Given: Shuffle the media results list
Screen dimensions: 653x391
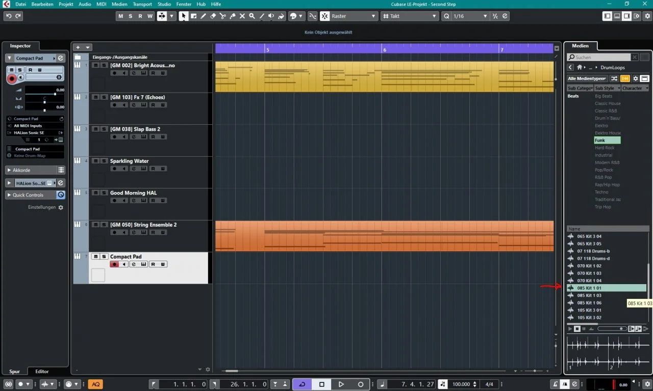Looking at the screenshot, I should point(614,78).
